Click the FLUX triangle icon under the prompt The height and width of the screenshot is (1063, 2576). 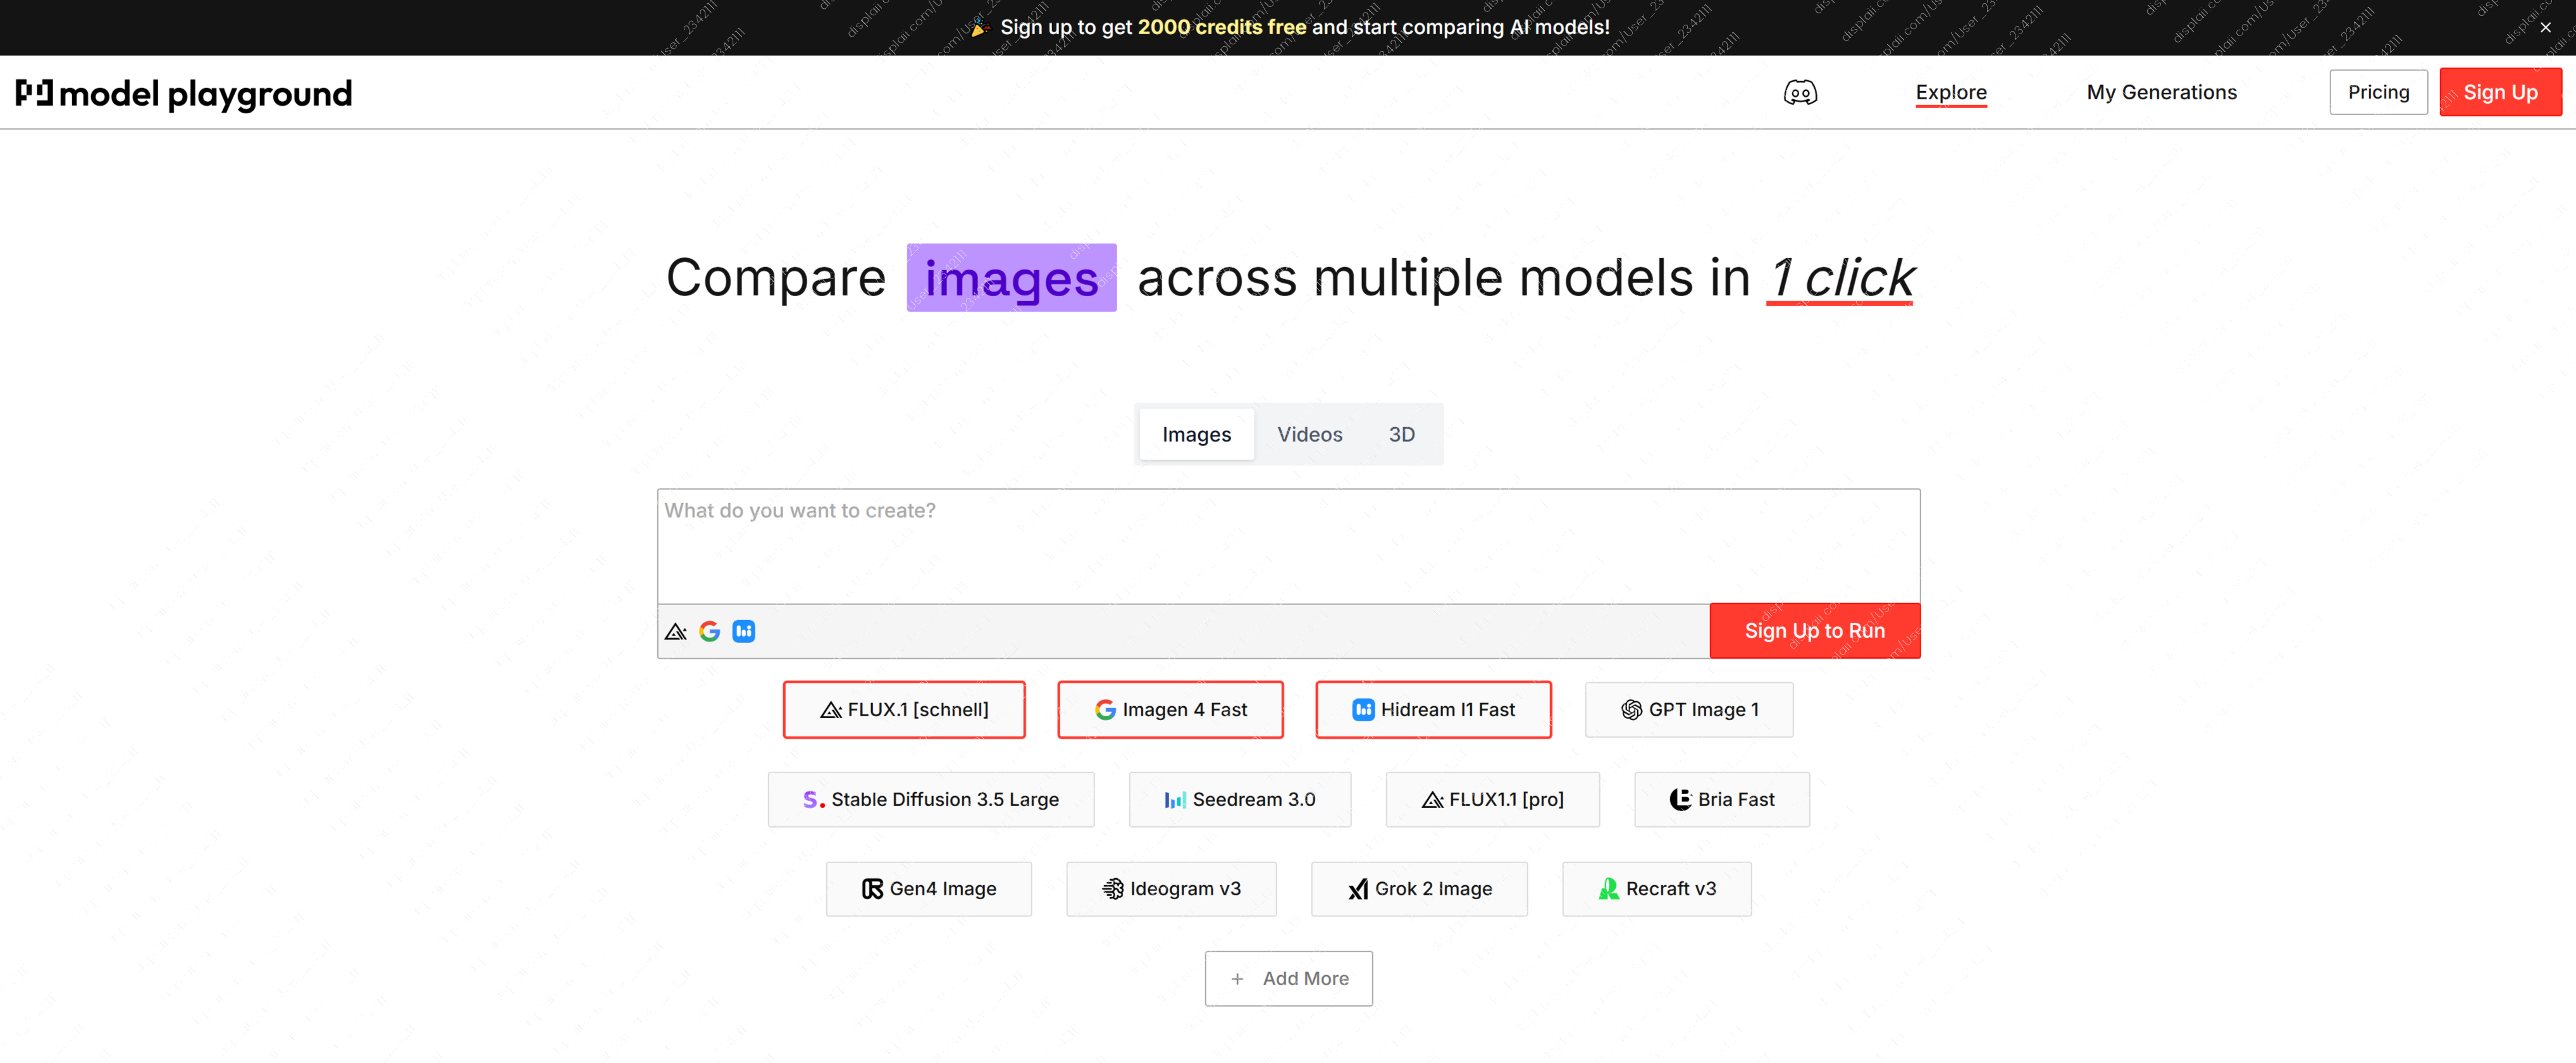(676, 631)
